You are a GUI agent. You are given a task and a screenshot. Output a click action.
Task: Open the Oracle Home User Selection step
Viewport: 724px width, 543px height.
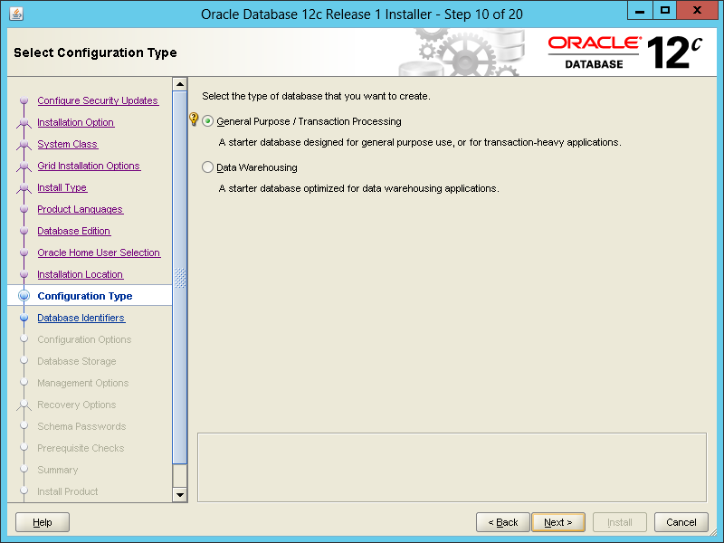click(99, 252)
